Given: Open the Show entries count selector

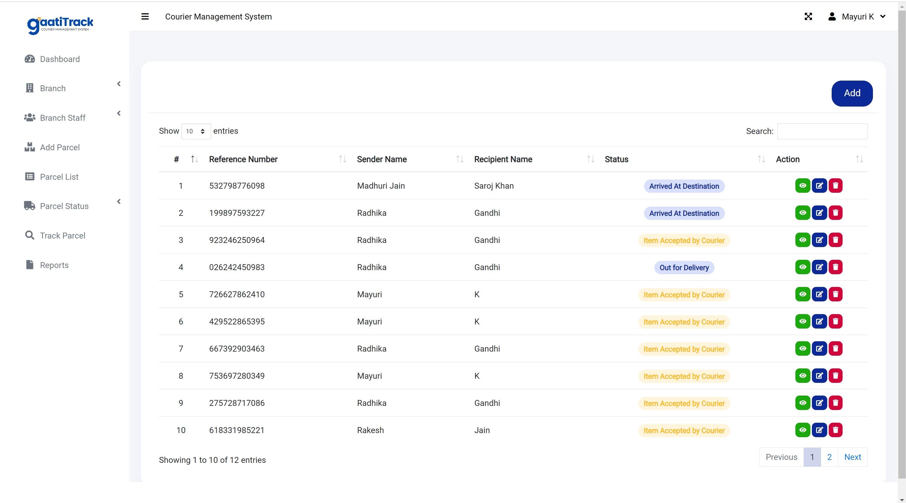Looking at the screenshot, I should point(196,131).
